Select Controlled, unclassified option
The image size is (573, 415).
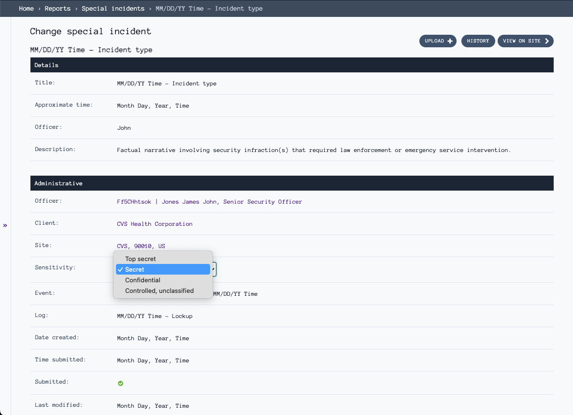[x=159, y=291]
